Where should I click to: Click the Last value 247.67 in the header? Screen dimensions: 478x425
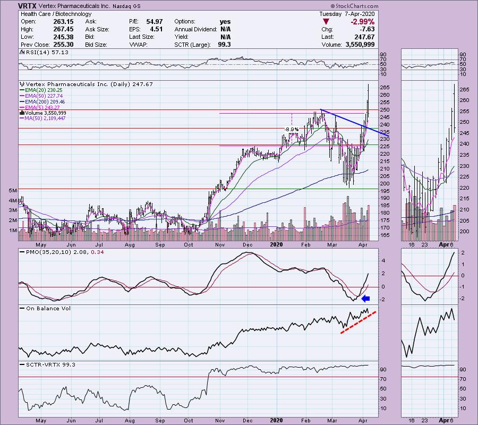point(364,37)
